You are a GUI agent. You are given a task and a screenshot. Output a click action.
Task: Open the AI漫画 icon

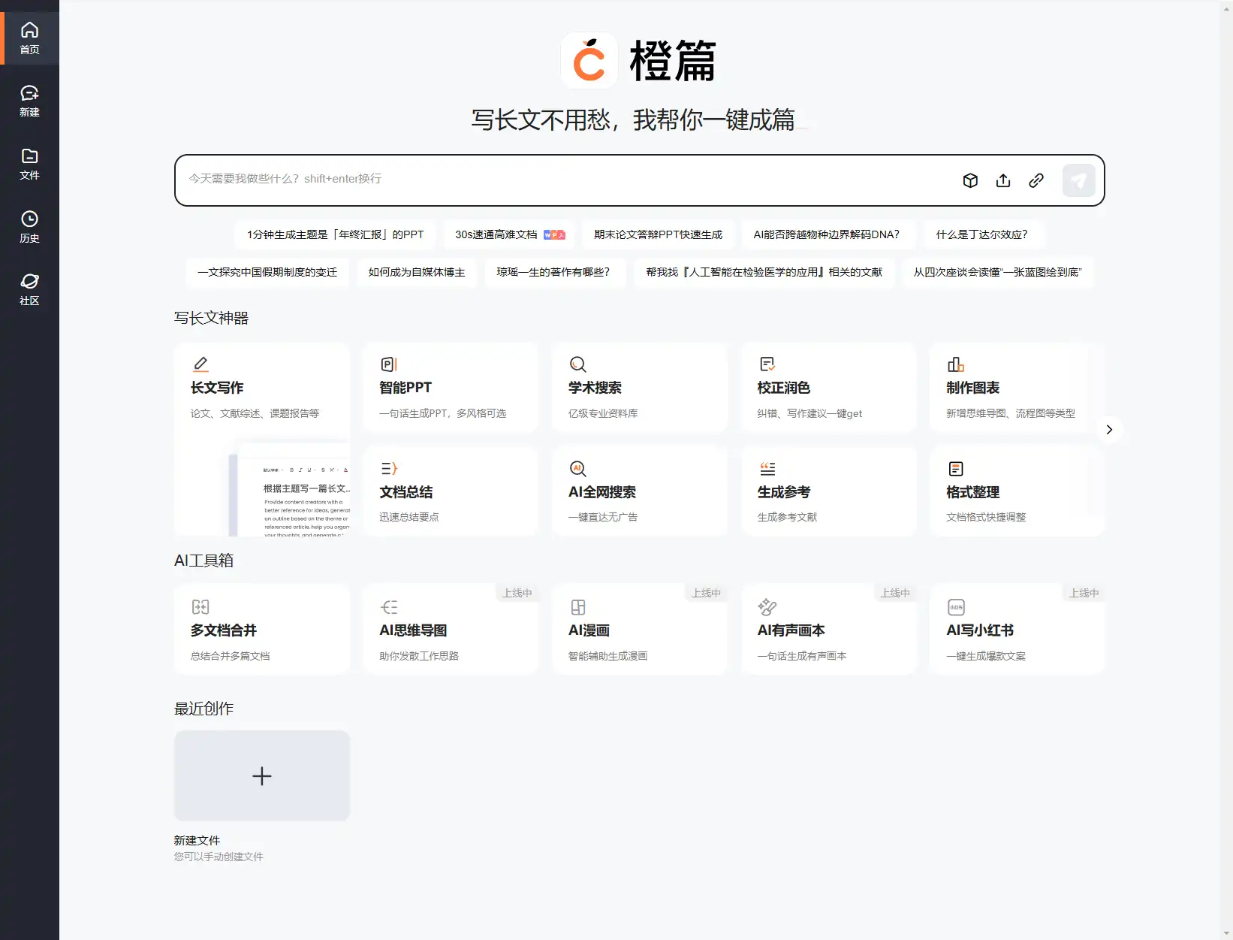pyautogui.click(x=577, y=607)
